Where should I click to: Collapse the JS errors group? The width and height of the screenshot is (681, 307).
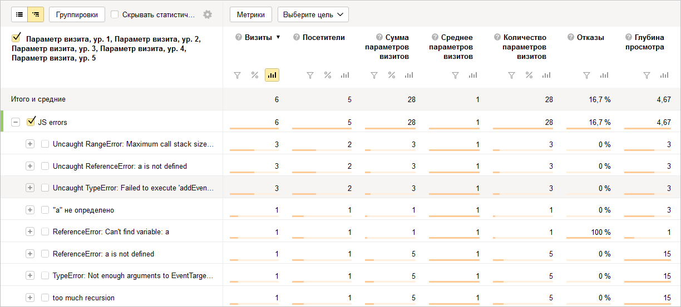(x=16, y=122)
